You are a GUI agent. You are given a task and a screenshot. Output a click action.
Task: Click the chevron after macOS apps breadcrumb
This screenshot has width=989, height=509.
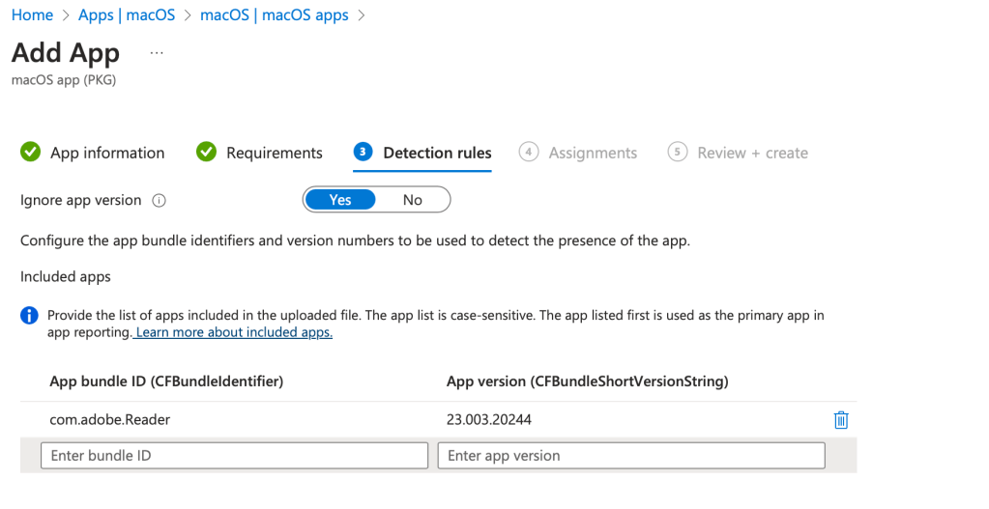point(362,15)
